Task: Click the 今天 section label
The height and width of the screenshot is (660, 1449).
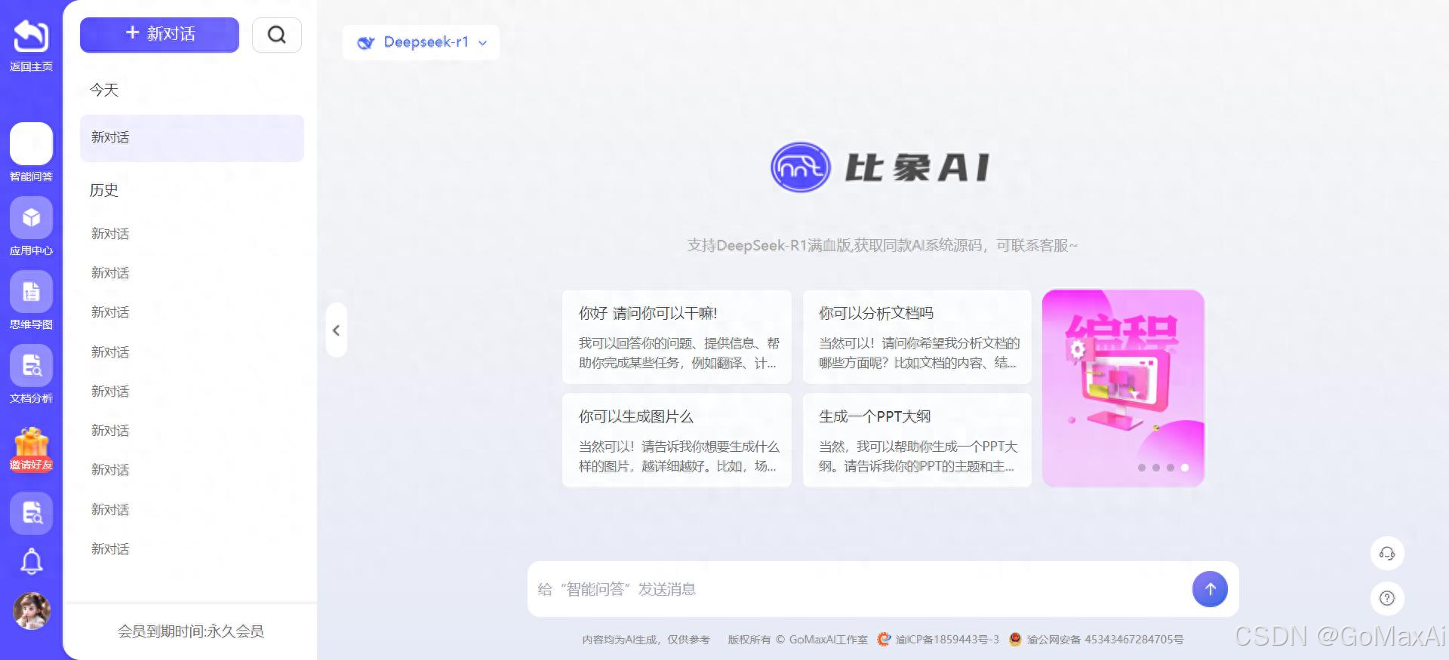Action: click(104, 90)
